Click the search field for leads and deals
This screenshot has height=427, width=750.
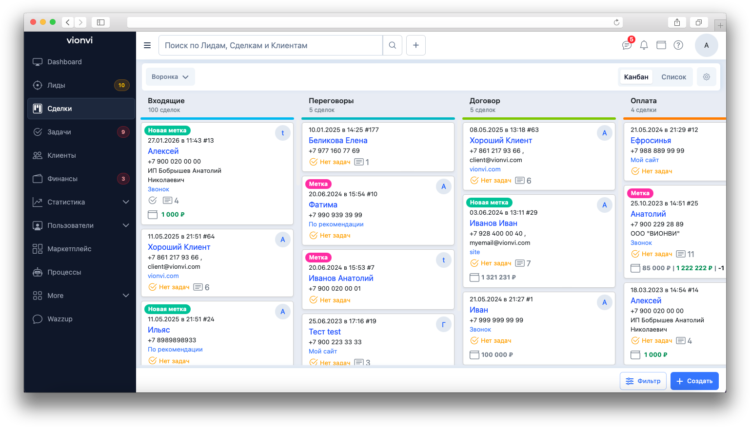click(x=271, y=45)
